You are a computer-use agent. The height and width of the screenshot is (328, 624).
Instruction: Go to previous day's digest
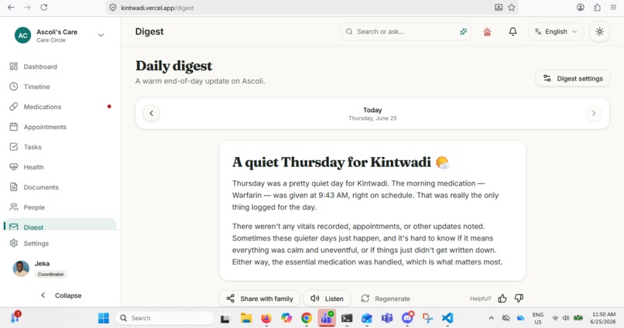click(x=151, y=113)
